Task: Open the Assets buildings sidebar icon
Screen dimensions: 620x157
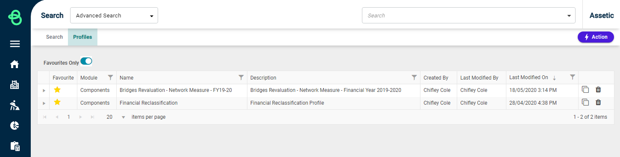Action: (15, 85)
